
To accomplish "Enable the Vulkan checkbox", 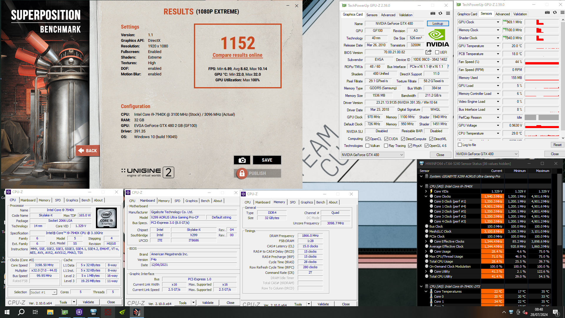I will click(x=367, y=145).
